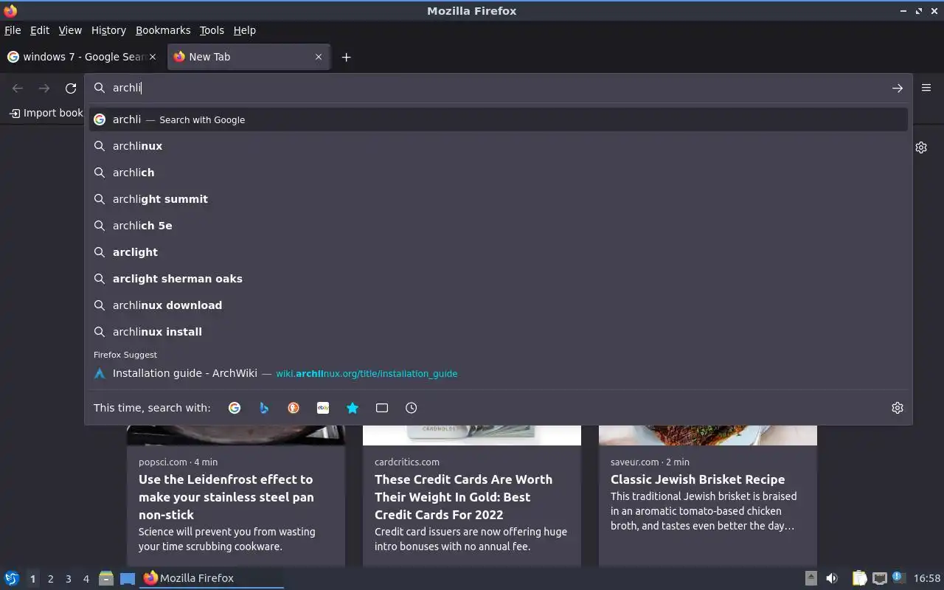
Task: Open the File menu
Action: [x=13, y=30]
